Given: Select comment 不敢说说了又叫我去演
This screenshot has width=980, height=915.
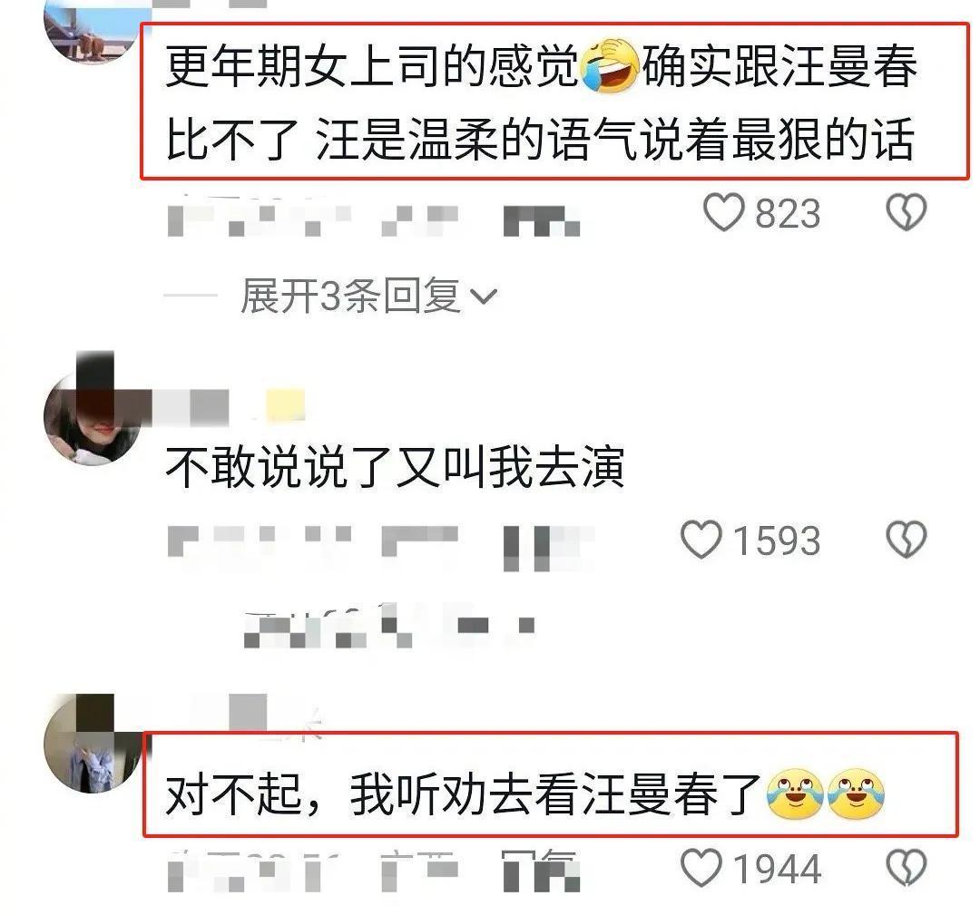Looking at the screenshot, I should pos(395,467).
